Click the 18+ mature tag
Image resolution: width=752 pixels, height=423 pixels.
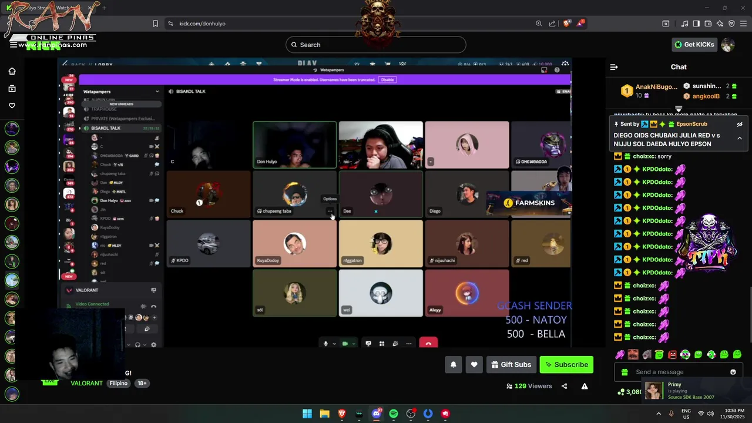(142, 383)
